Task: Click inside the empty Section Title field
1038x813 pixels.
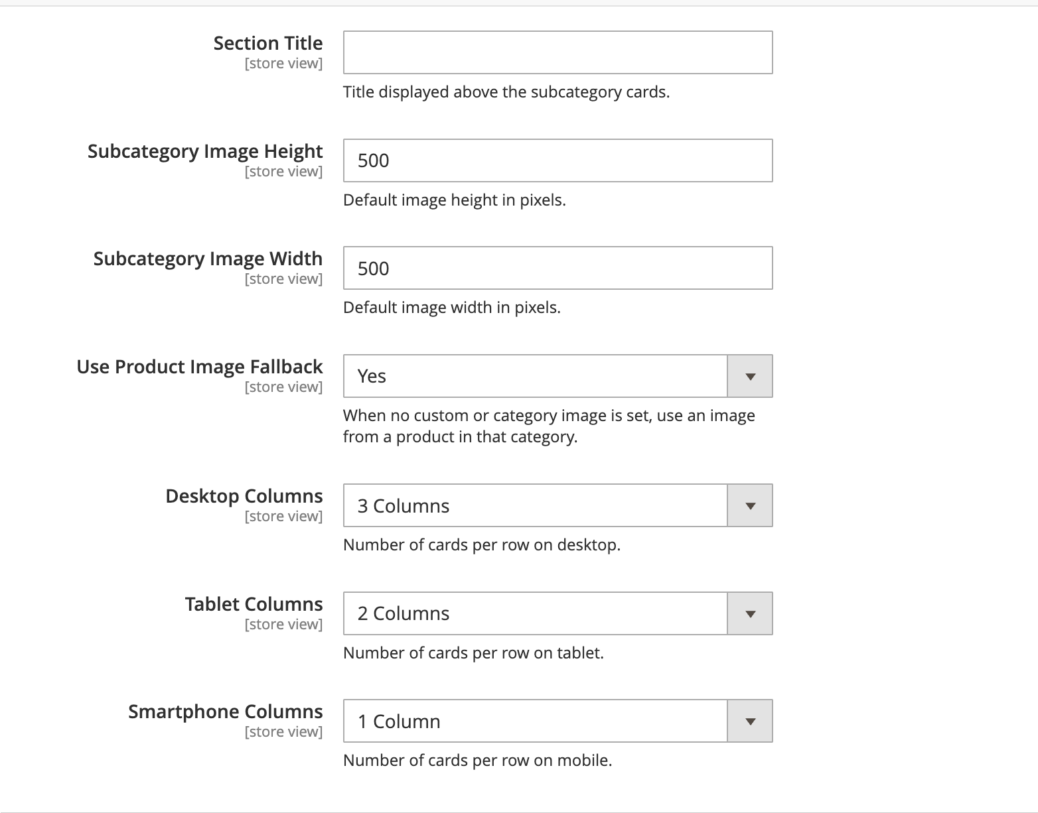Action: click(x=557, y=52)
